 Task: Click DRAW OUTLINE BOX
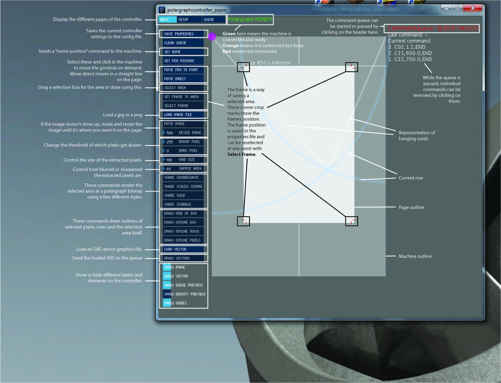pyautogui.click(x=183, y=222)
